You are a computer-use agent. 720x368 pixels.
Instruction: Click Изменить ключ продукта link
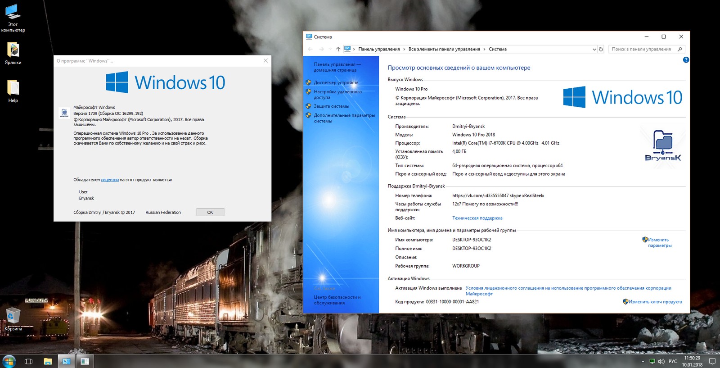655,302
